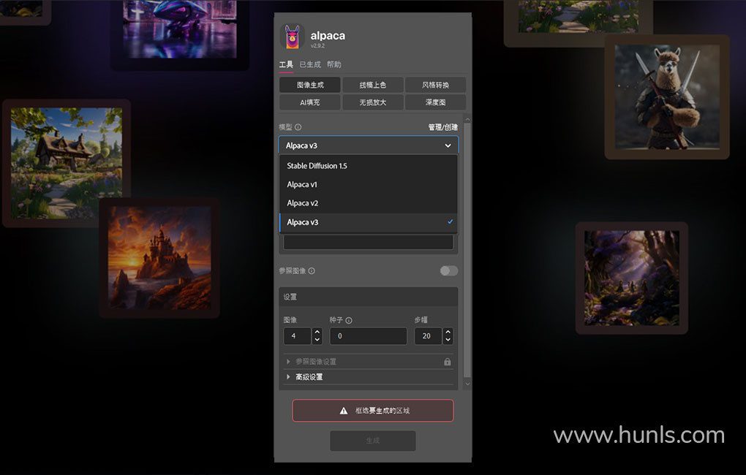The image size is (746, 475).
Task: Click scrollbar down arrow in panel
Action: click(467, 383)
